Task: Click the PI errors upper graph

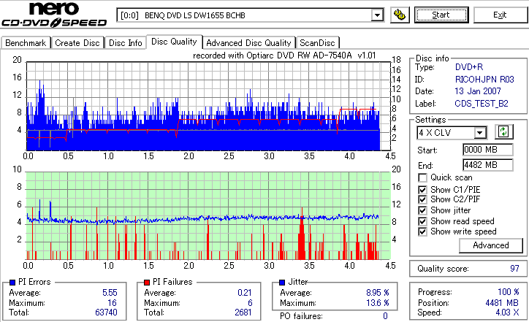Action: tap(208, 106)
